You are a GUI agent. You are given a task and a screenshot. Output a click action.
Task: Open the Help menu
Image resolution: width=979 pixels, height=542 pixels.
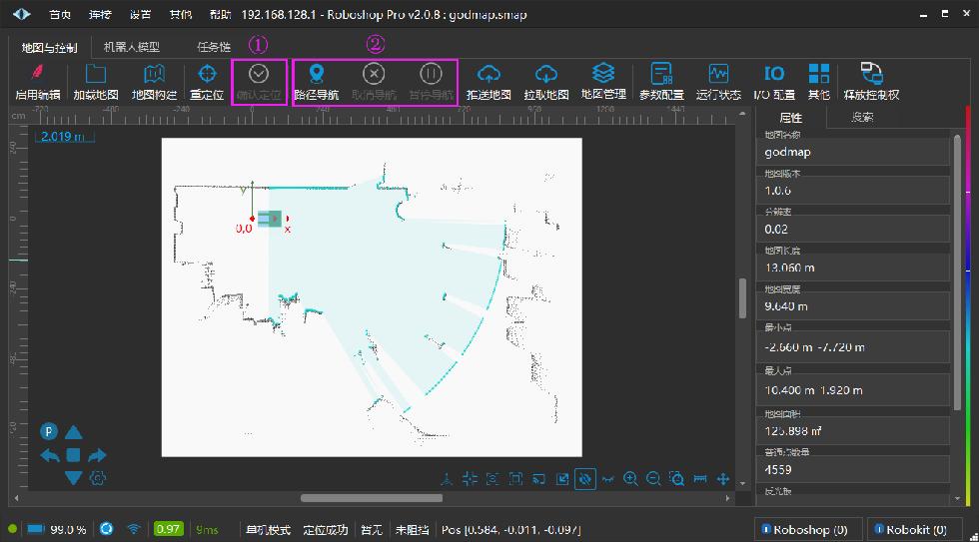pos(221,14)
